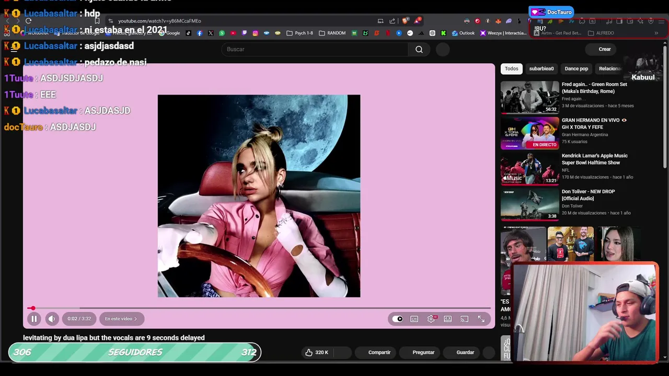Screen dimensions: 669x376
Task: Open the Outlook bookmark
Action: click(463, 33)
